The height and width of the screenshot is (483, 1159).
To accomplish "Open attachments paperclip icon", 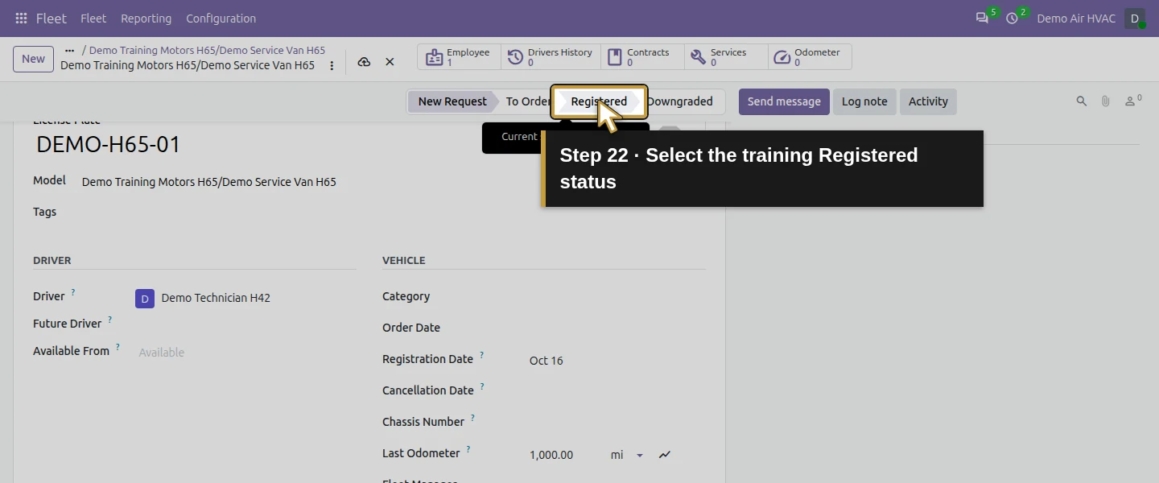I will [x=1106, y=101].
